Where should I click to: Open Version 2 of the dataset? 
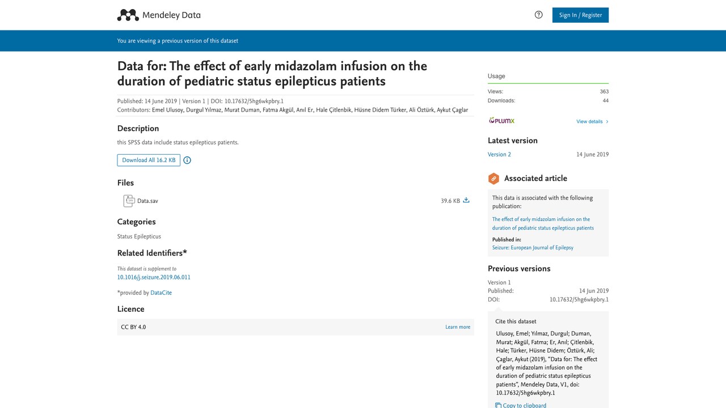tap(499, 155)
